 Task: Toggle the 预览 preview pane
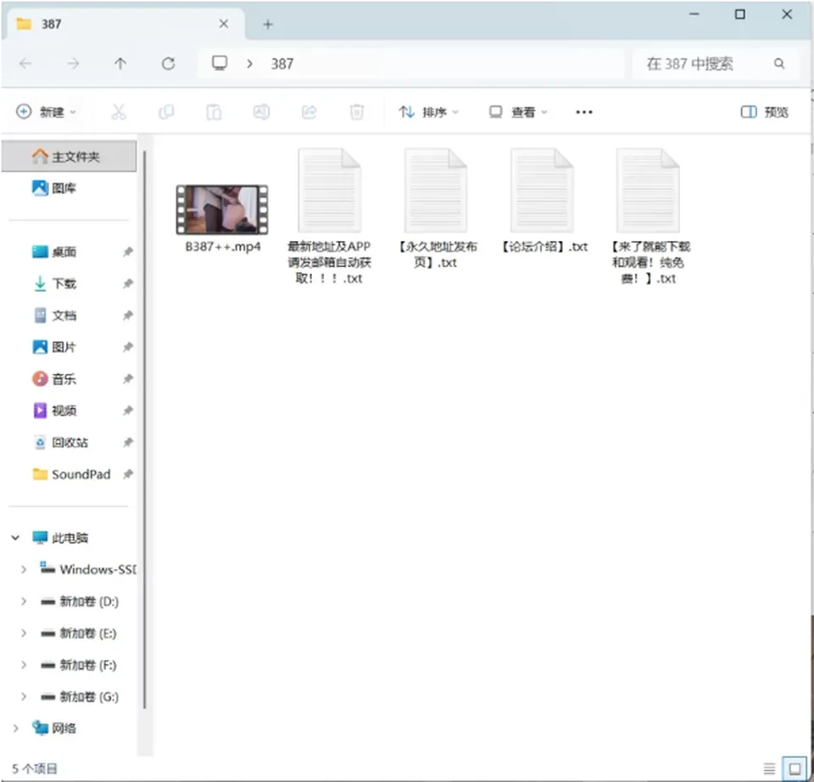765,112
